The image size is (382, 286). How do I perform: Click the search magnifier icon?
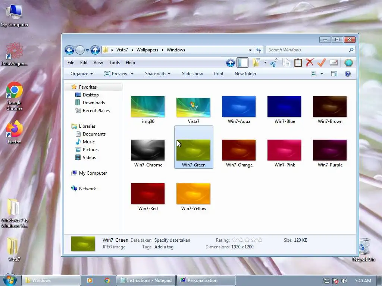click(351, 50)
